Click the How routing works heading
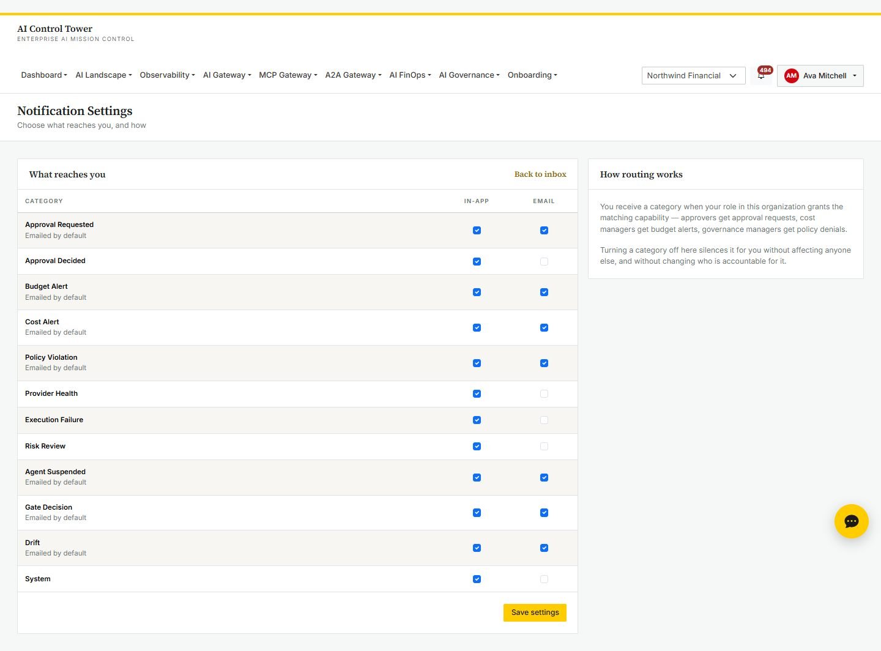This screenshot has height=651, width=881. click(x=641, y=174)
